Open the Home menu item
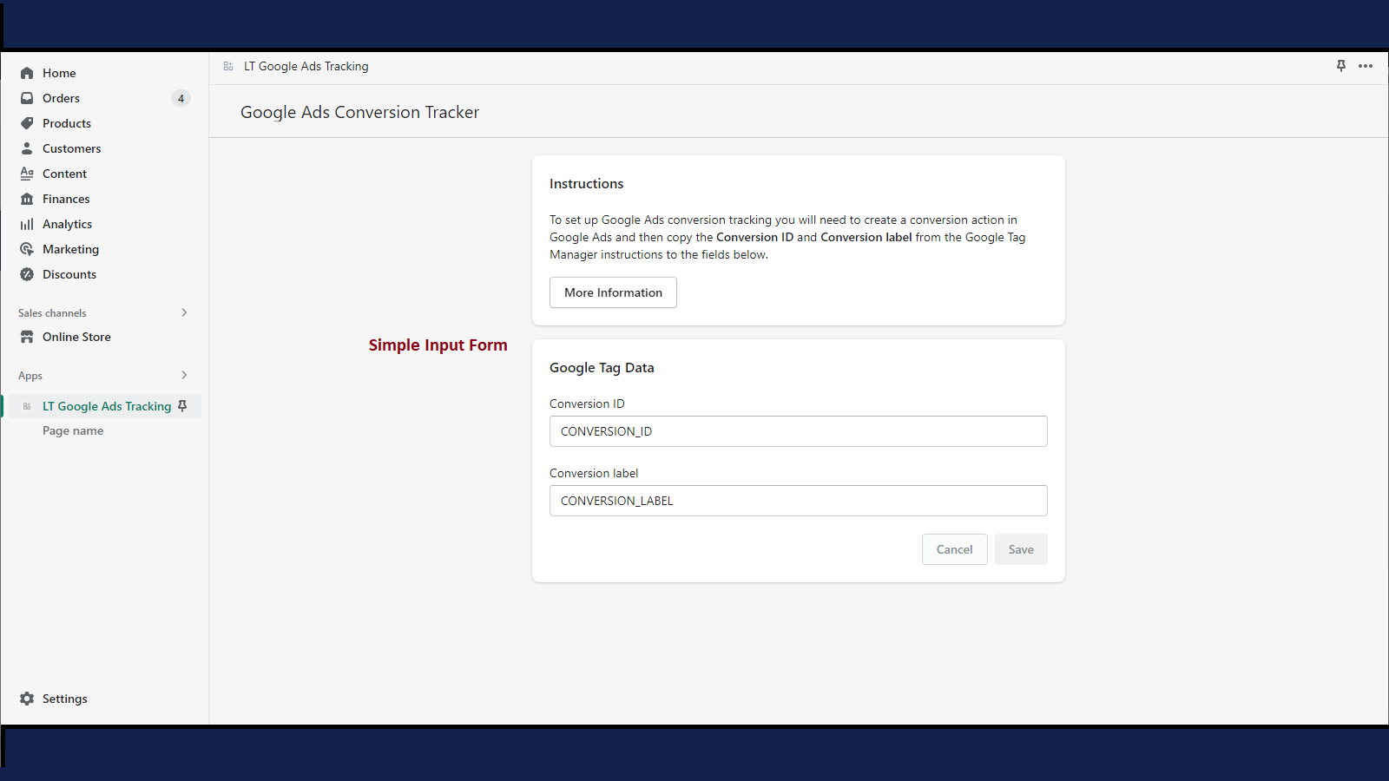The width and height of the screenshot is (1389, 781). coord(59,73)
